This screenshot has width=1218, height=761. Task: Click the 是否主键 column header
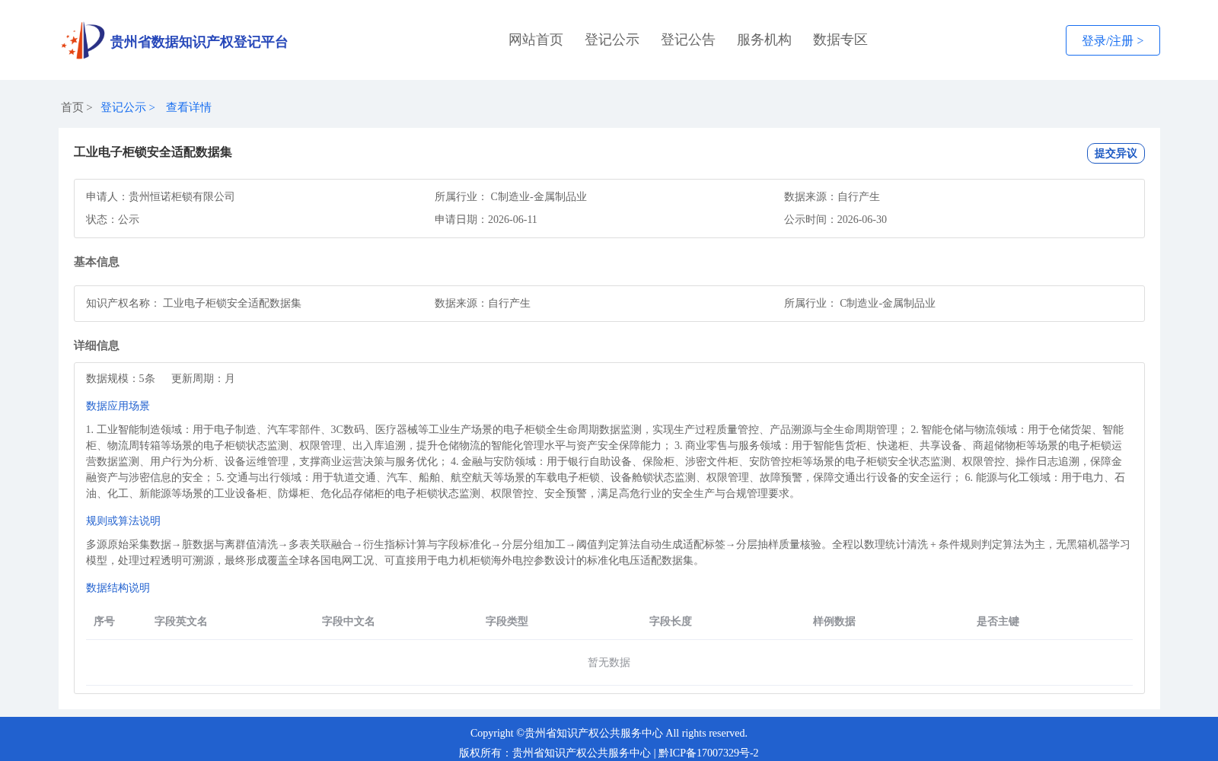click(x=998, y=621)
